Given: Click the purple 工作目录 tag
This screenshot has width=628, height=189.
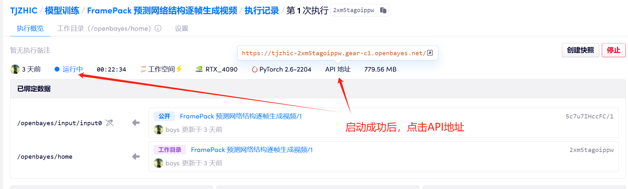Looking at the screenshot, I should (170, 150).
